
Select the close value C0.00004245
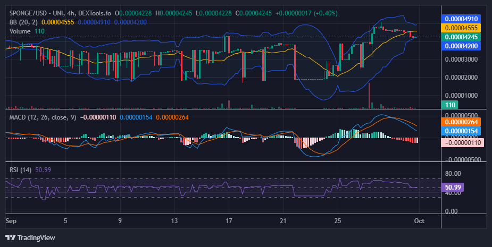[254, 13]
